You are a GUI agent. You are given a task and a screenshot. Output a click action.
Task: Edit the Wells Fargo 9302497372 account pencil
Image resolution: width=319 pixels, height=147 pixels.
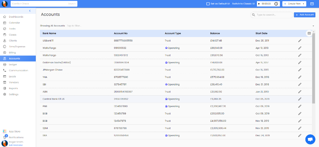click(x=299, y=55)
